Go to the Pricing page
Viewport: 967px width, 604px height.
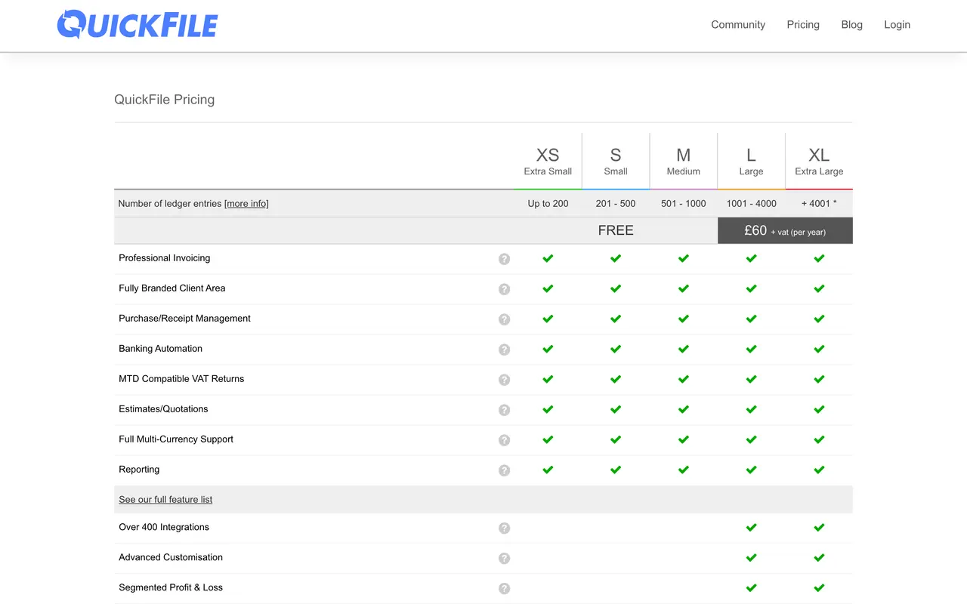pyautogui.click(x=803, y=24)
